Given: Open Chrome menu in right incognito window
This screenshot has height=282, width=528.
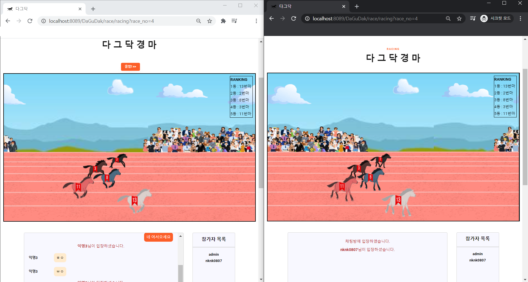Looking at the screenshot, I should click(520, 18).
